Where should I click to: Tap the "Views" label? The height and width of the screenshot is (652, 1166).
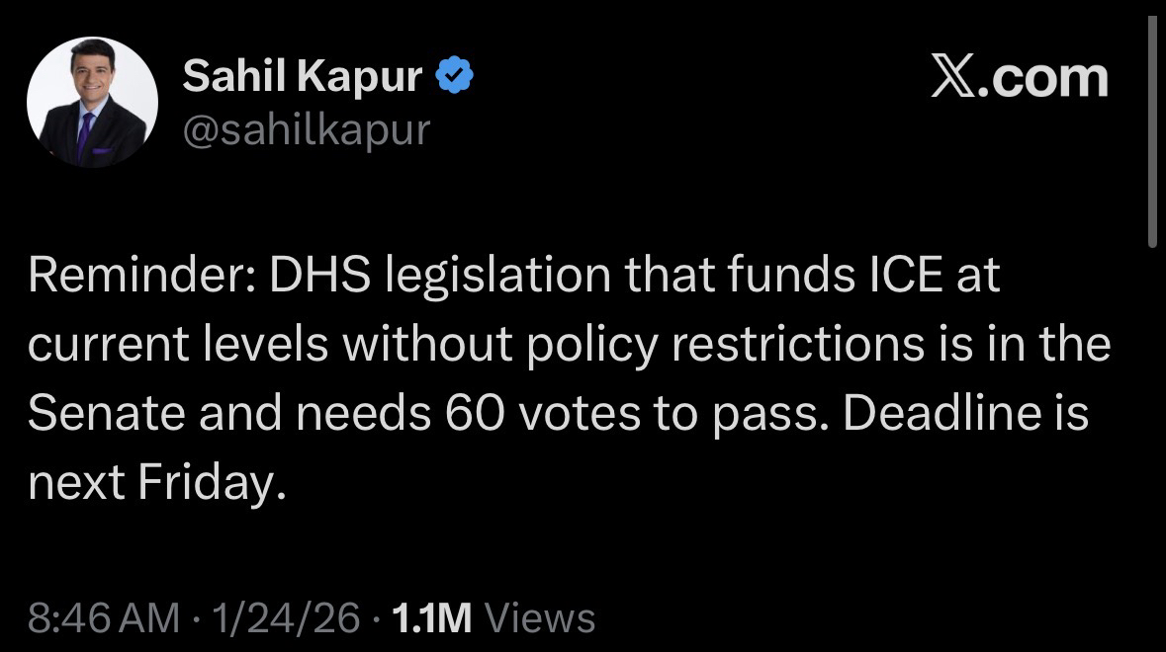click(542, 618)
